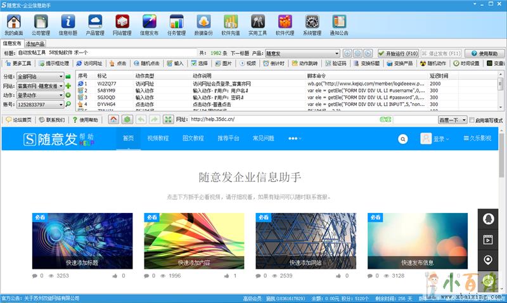
Task: Open 数据备份 icon in toolbar
Action: (x=203, y=24)
